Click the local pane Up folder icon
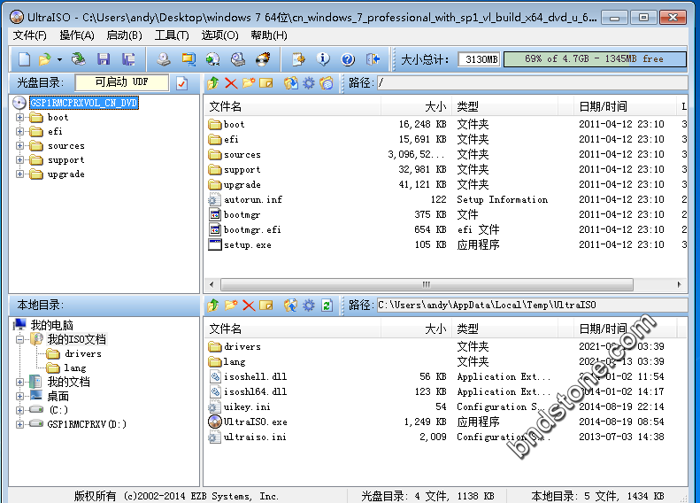 coord(213,306)
